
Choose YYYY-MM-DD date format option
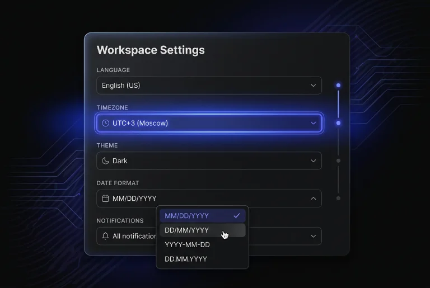pyautogui.click(x=202, y=245)
